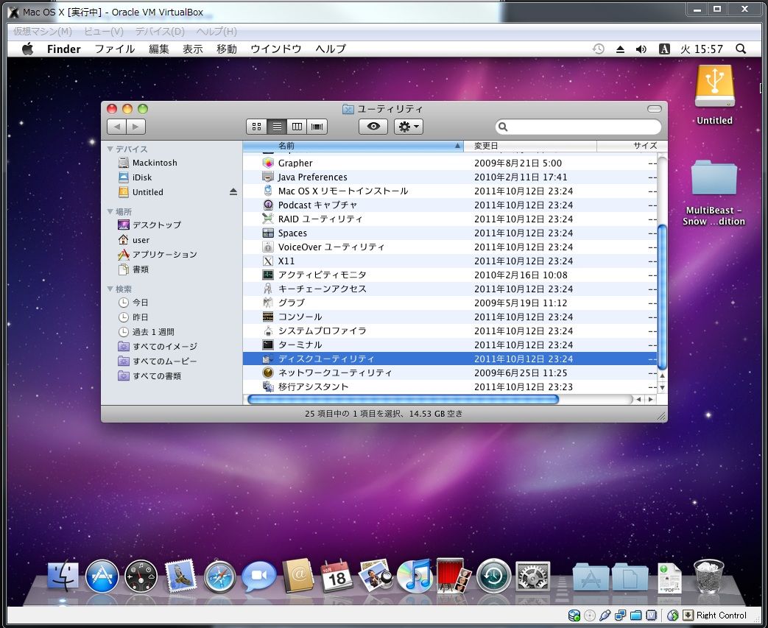This screenshot has height=628, width=768.
Task: Select 移行アシスタント in the list
Action: 450,387
